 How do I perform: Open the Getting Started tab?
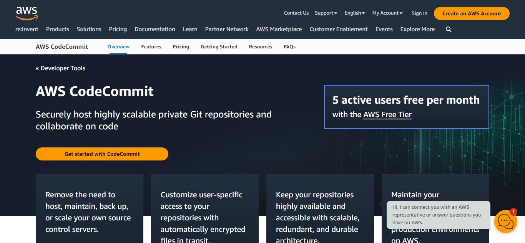pos(219,47)
